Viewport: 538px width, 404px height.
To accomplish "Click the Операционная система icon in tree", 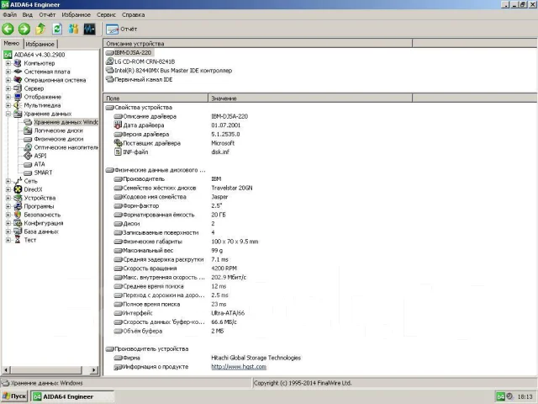I will point(18,80).
